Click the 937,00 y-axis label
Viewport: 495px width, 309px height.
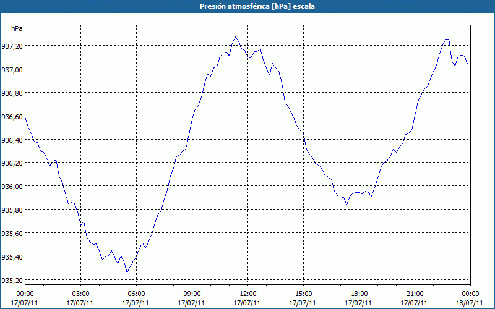tap(12, 70)
